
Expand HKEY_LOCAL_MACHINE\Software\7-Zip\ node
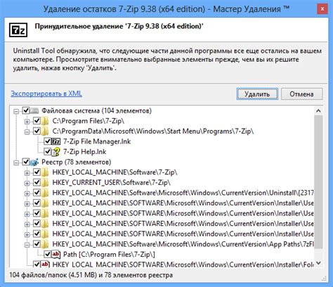click(x=27, y=173)
